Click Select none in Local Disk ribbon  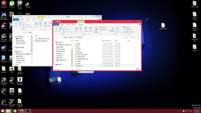coord(128,30)
